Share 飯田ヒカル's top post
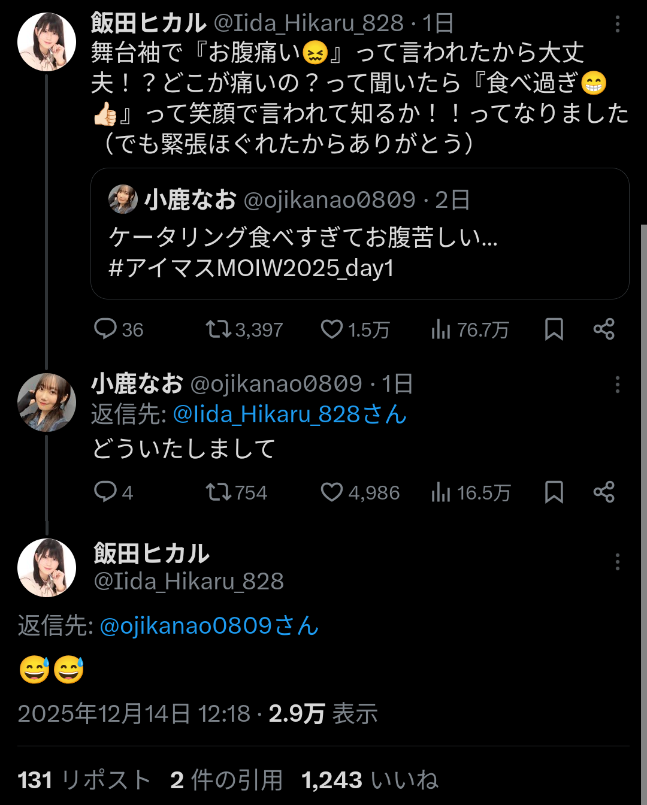647x805 pixels. click(604, 329)
